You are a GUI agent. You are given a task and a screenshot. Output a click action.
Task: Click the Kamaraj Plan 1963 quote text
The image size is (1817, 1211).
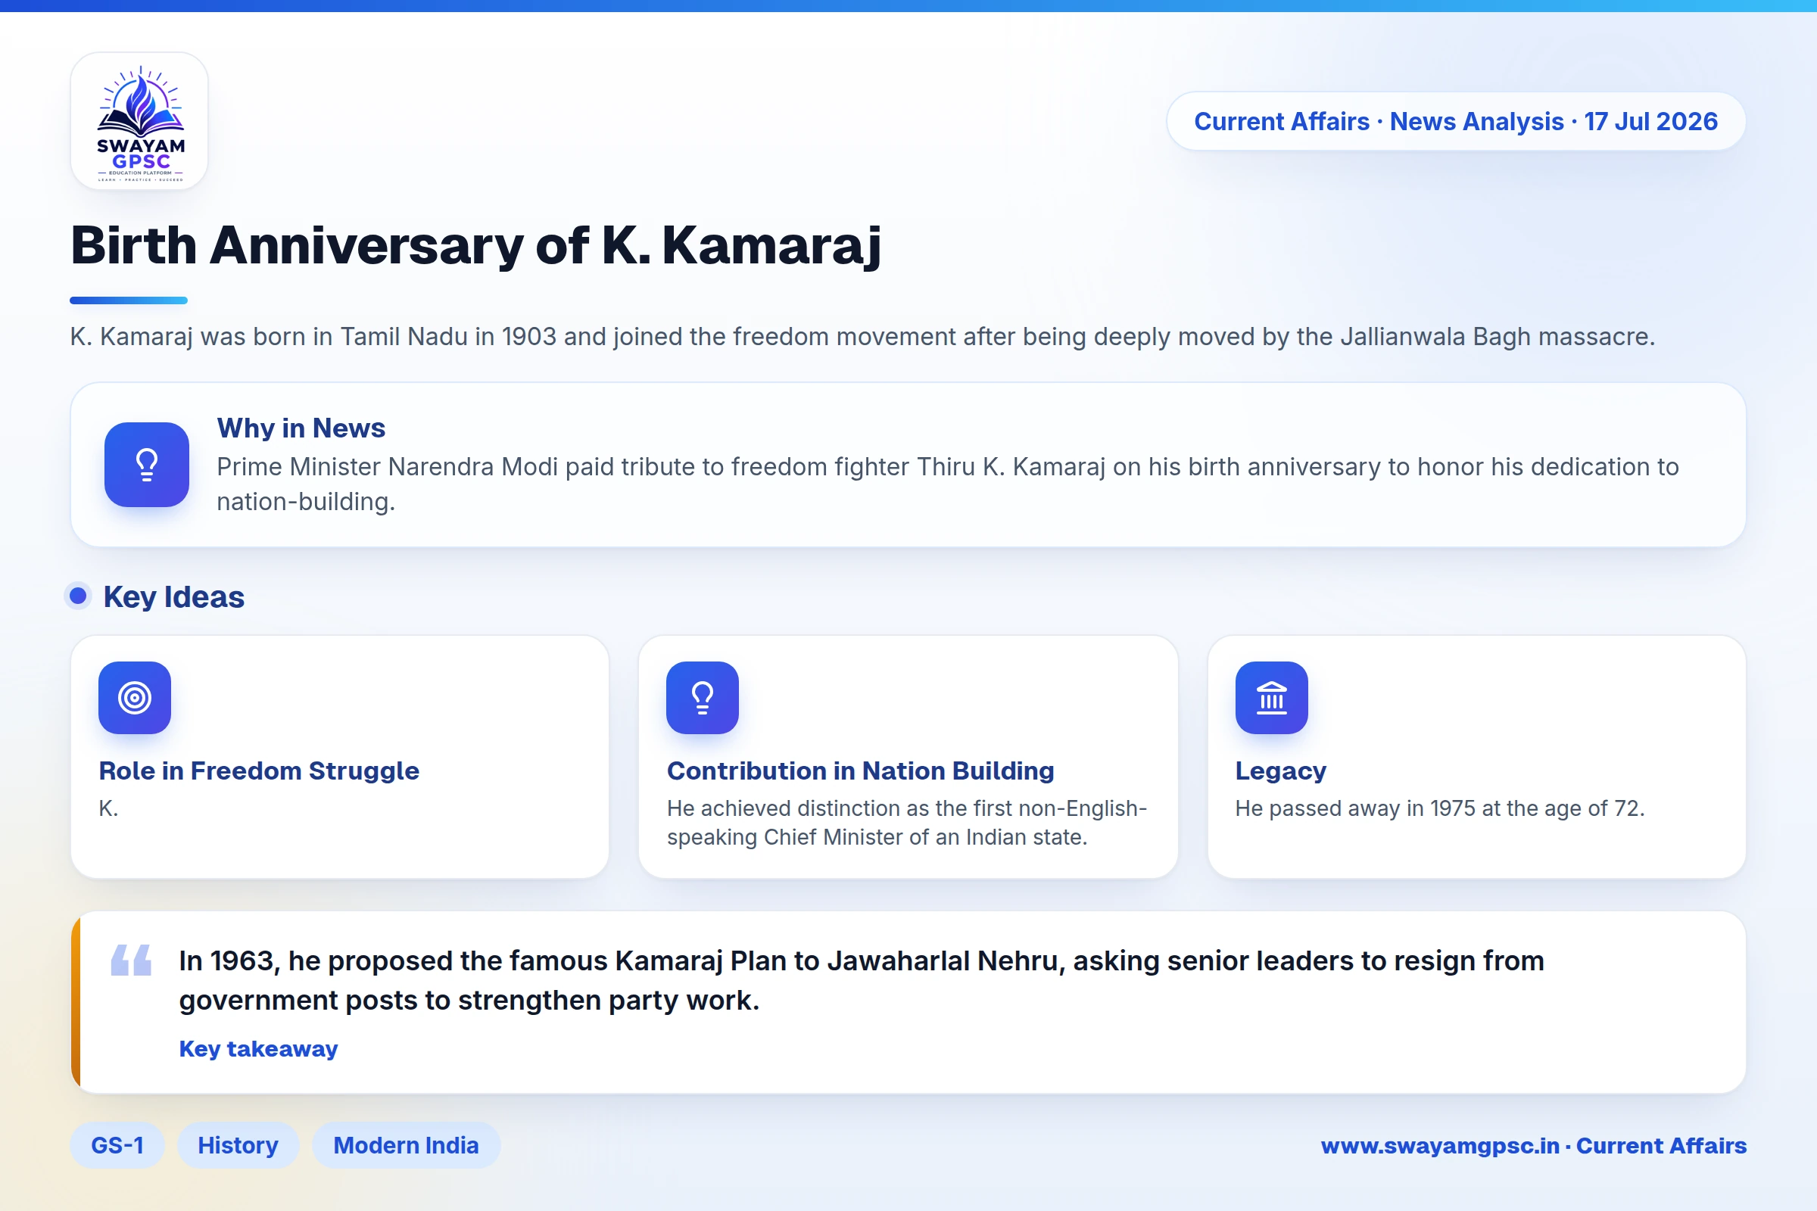click(x=862, y=980)
